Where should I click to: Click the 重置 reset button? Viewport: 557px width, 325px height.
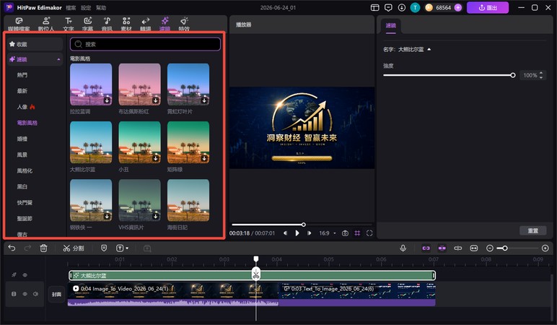point(533,231)
